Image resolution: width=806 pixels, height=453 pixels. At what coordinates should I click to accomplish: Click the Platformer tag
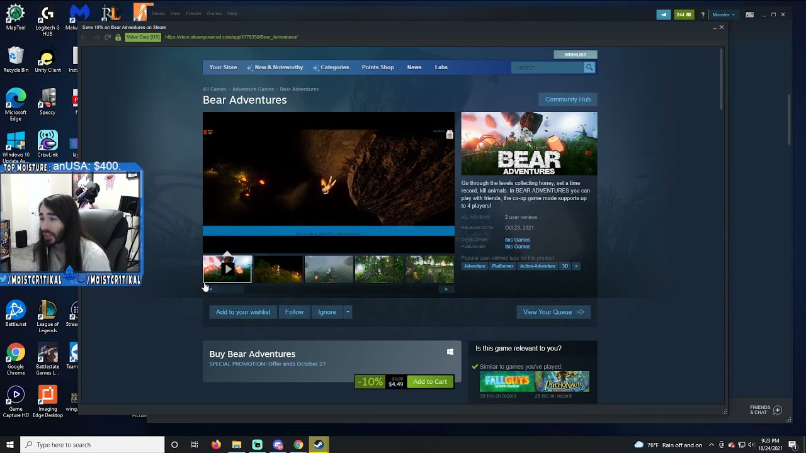(502, 266)
